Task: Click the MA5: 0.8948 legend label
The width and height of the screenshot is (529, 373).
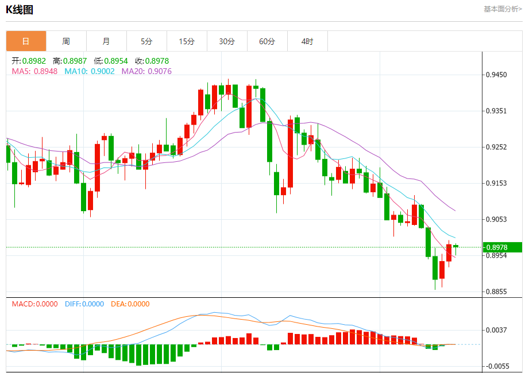Action: [34, 71]
